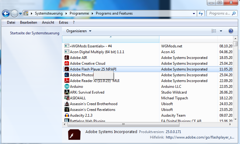The width and height of the screenshot is (240, 144).
Task: Click the product version 25.0.0.171
Action: pyautogui.click(x=173, y=132)
